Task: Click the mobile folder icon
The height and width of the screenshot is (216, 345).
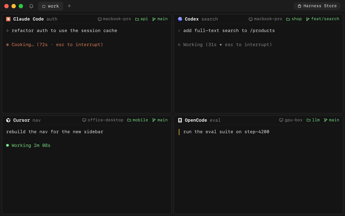Action: [x=129, y=120]
